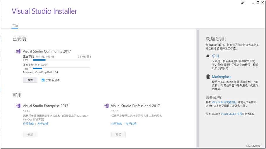Screen dimensions: 266x149
Task: Click the Visual Studio Enterprise 2017 logo icon
Action: tap(18, 106)
